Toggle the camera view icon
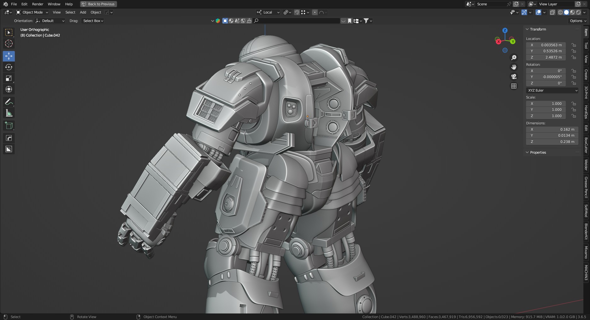This screenshot has height=320, width=590. click(x=514, y=77)
